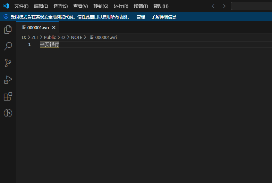
Task: Open the 终端(T) menu
Action: tap(141, 6)
